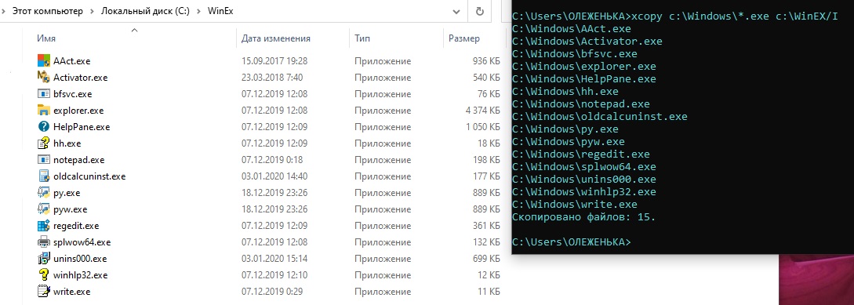
Task: Select the HelpPane.exe question mark icon
Action: click(44, 126)
